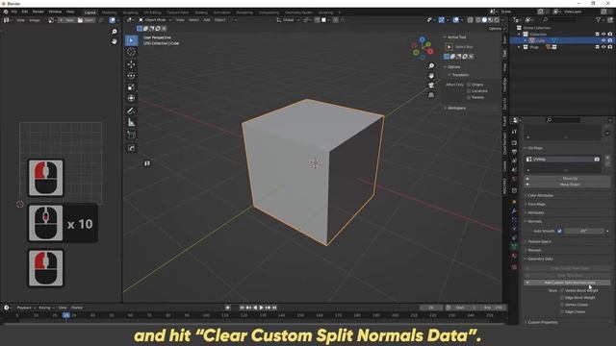Select the Select Box tool in viewport toolbar
Screen dimensions: 616x346
pos(132,40)
